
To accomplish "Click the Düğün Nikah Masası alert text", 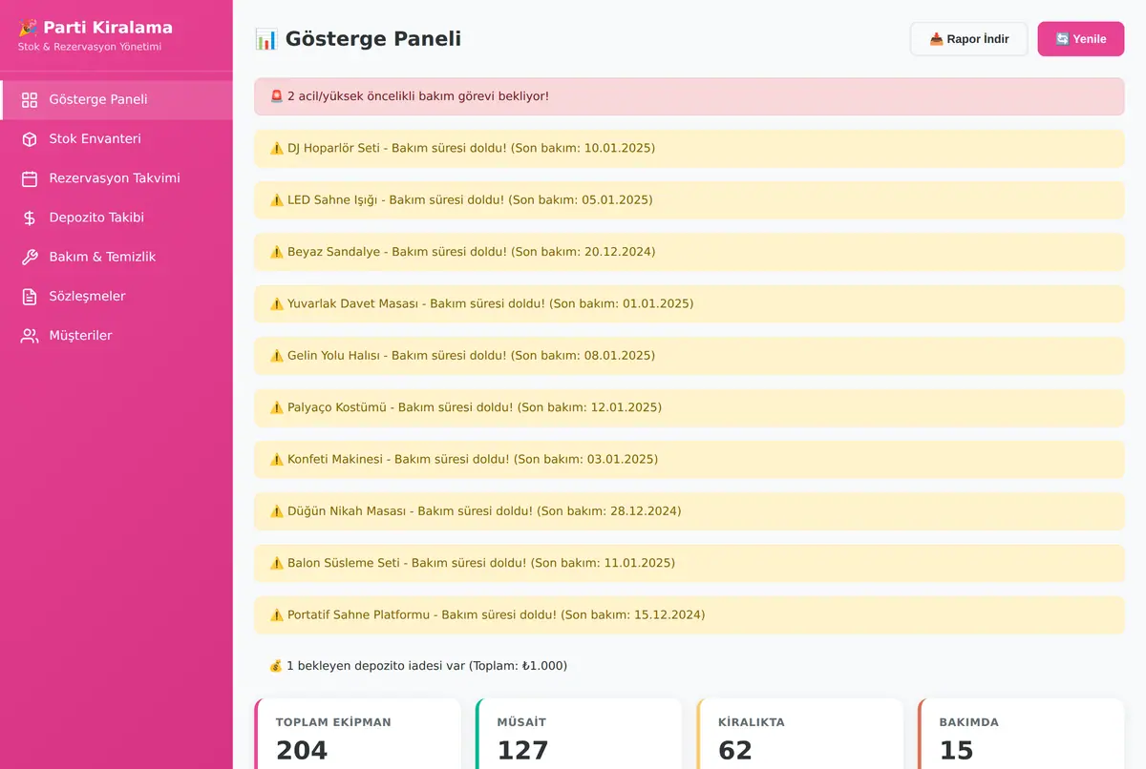I will (484, 511).
